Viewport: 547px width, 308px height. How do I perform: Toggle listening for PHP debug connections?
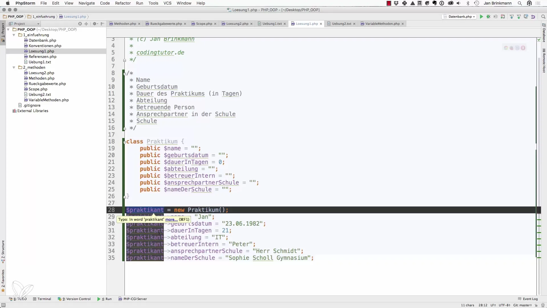pos(503,17)
